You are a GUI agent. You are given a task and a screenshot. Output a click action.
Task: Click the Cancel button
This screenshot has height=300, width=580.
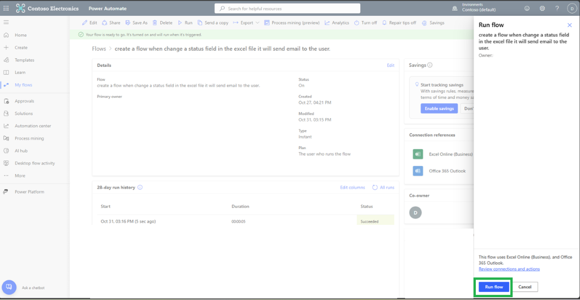pos(524,286)
